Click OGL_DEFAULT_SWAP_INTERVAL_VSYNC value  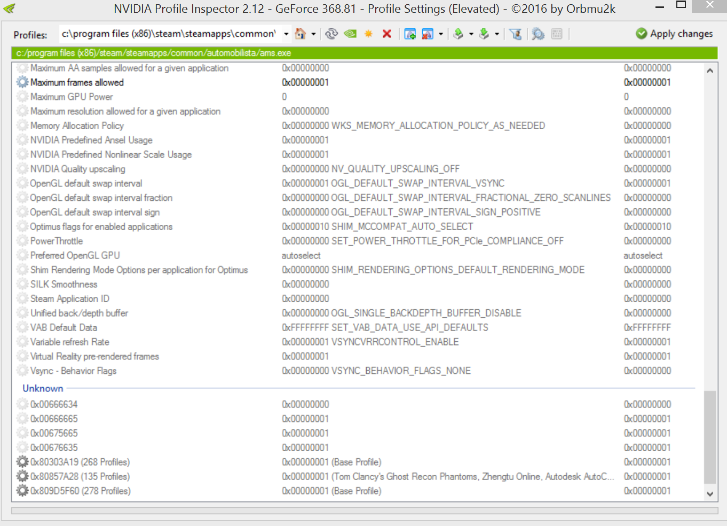click(393, 183)
